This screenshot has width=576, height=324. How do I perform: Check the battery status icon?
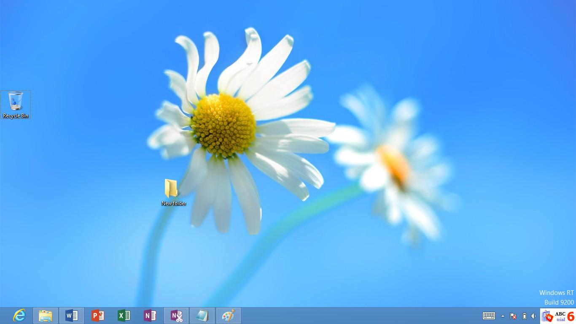click(x=524, y=316)
